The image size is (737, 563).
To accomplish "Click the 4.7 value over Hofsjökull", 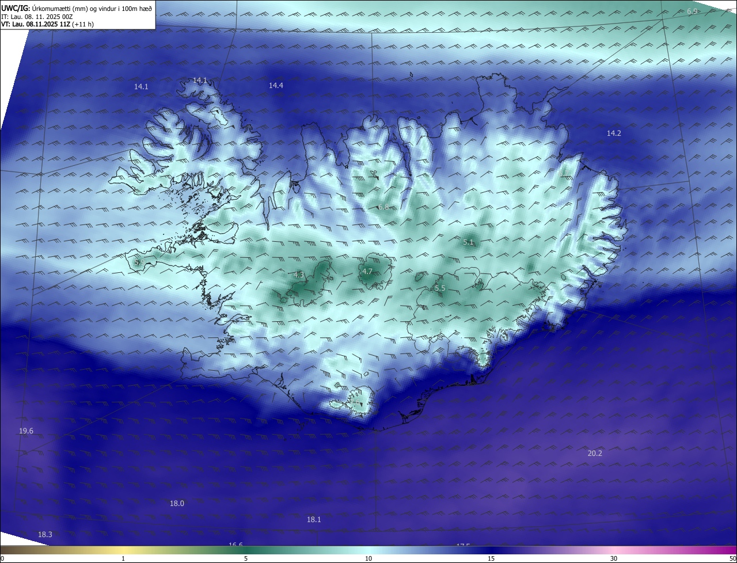I will 367,271.
